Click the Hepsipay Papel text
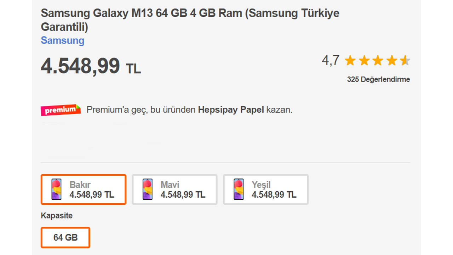 (x=230, y=110)
